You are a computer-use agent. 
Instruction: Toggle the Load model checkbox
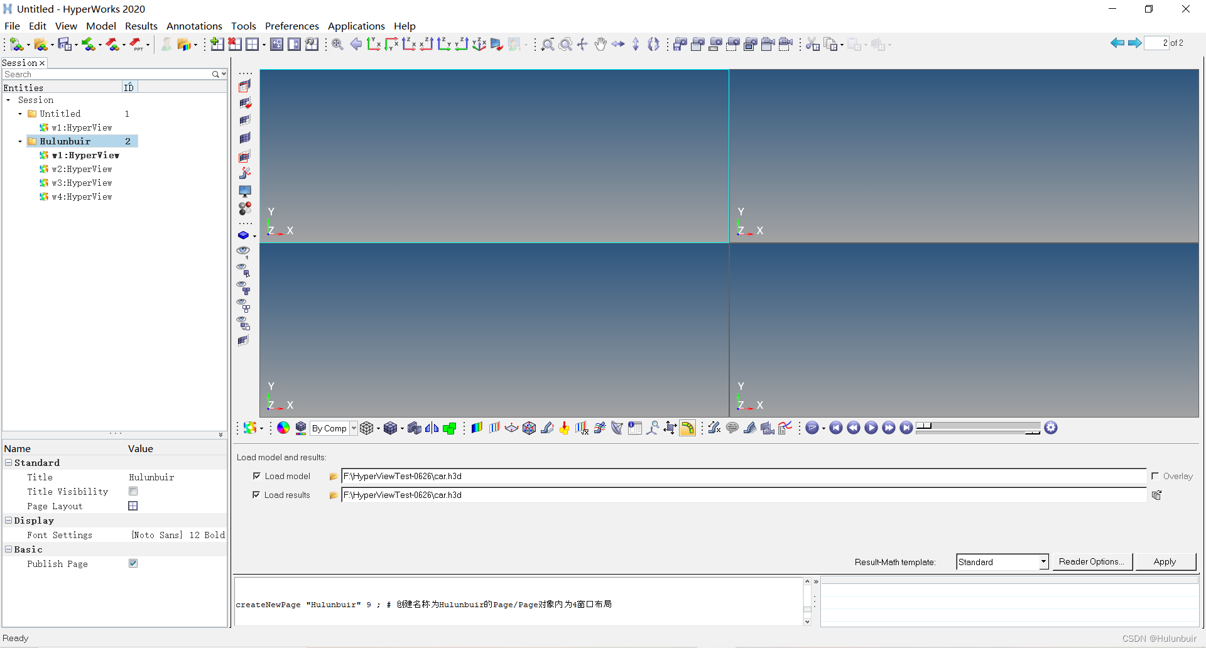click(x=256, y=476)
